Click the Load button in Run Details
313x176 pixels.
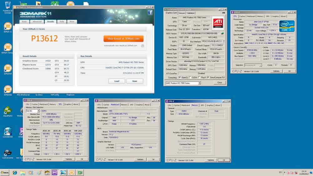pos(117,81)
